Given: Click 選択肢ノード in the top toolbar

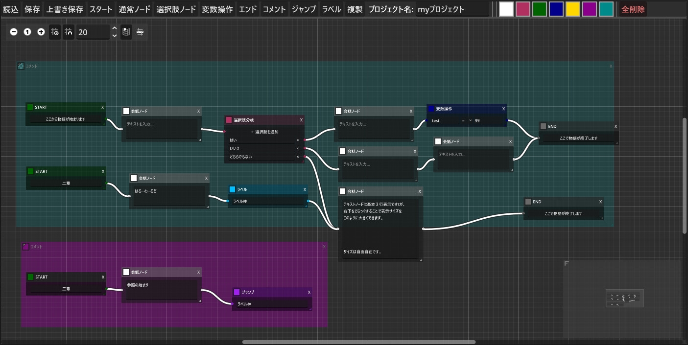Looking at the screenshot, I should click(176, 9).
